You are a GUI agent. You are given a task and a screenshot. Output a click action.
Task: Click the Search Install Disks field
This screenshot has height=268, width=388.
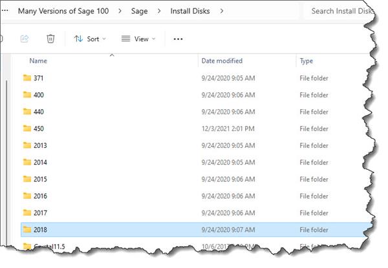click(339, 11)
